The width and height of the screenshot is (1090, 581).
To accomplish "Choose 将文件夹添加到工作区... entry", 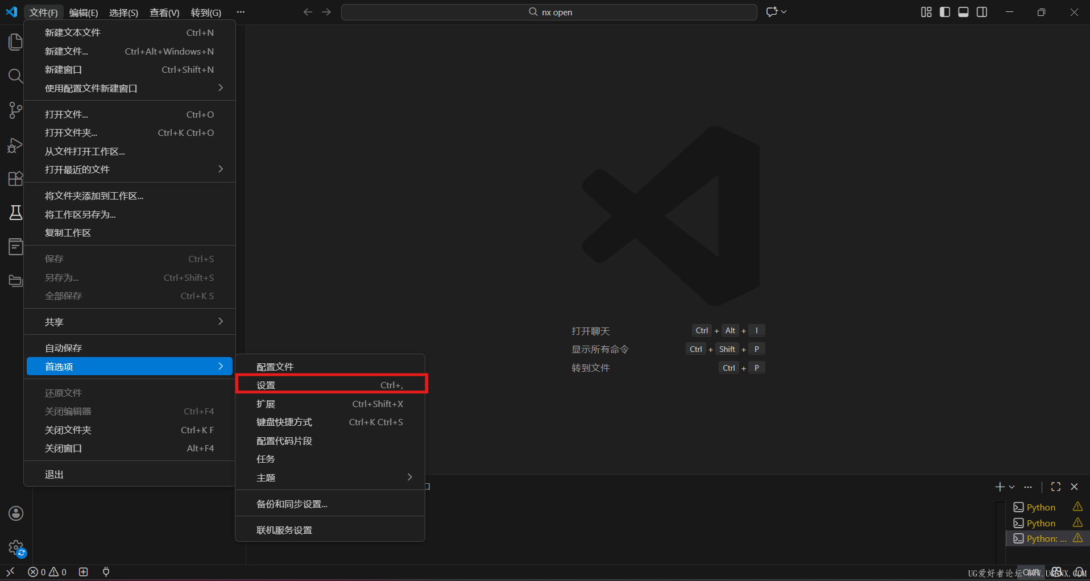I will [x=130, y=196].
